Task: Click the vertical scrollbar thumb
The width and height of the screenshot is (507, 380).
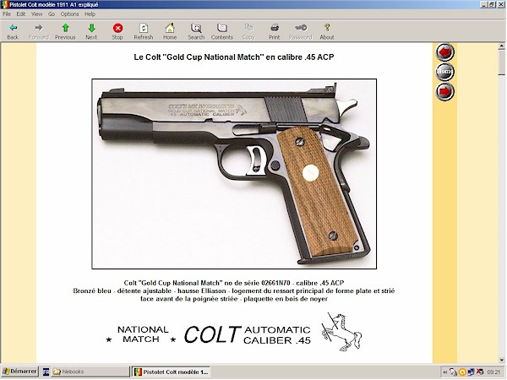Action: [501, 62]
